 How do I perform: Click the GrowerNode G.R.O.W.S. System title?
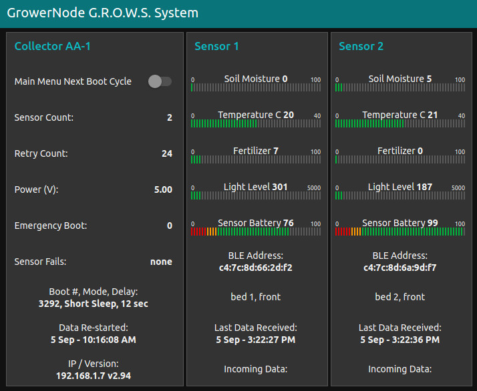coord(102,13)
